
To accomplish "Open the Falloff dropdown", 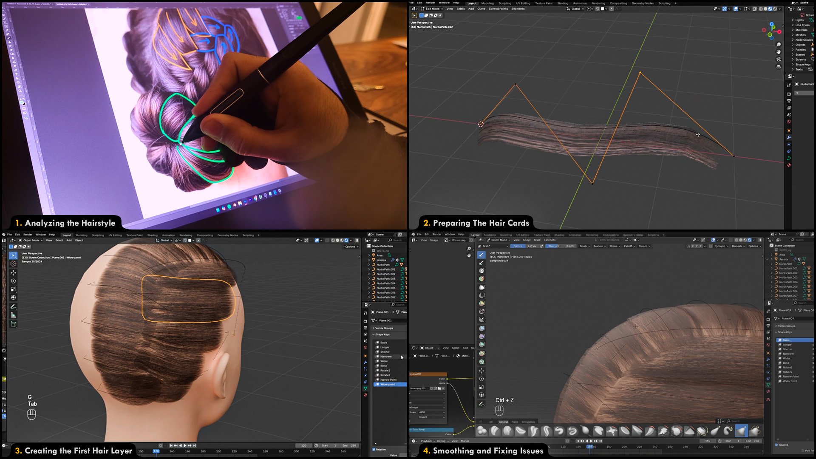I will tap(629, 246).
